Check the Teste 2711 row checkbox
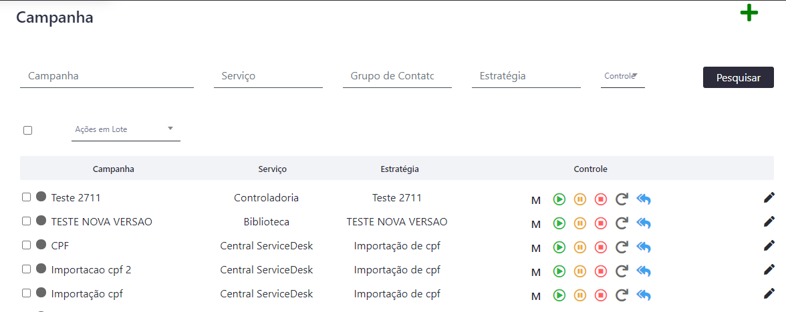This screenshot has height=312, width=786. tap(27, 197)
